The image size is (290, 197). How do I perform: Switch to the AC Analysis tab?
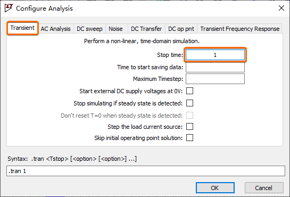click(x=56, y=29)
